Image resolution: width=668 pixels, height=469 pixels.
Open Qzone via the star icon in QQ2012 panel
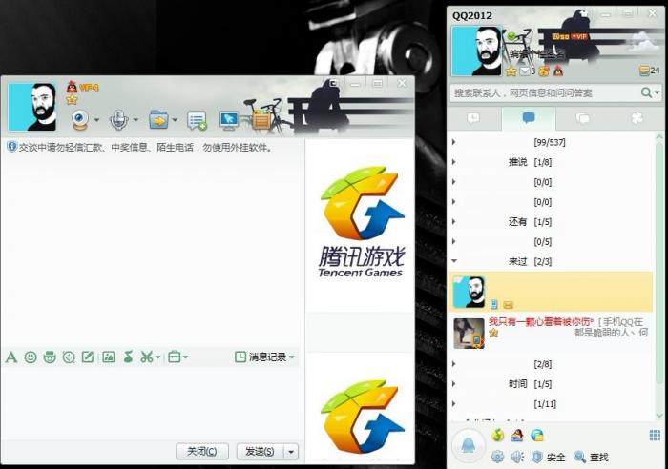pyautogui.click(x=511, y=71)
